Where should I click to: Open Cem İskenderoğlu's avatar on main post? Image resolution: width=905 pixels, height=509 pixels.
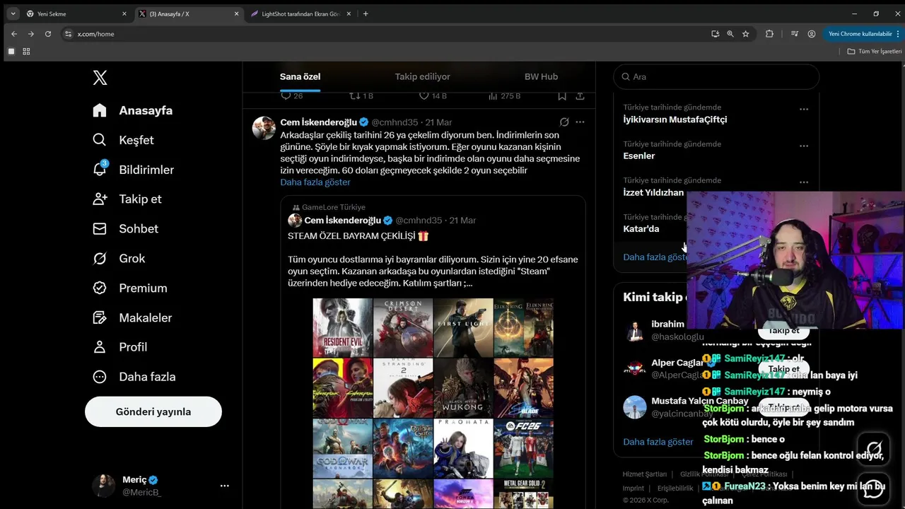pos(264,128)
